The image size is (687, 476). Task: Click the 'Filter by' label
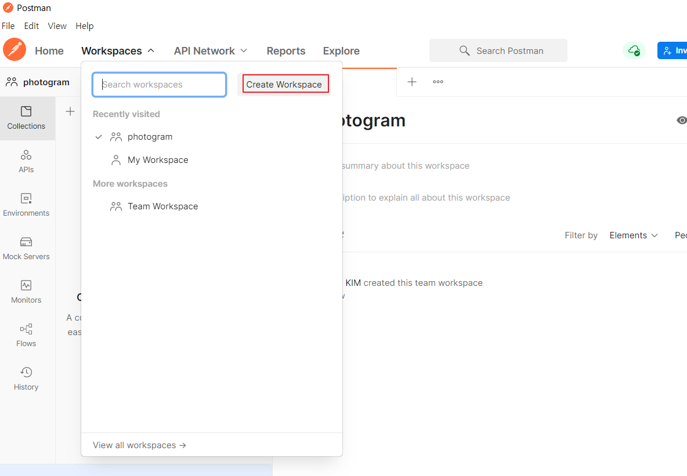tap(581, 235)
